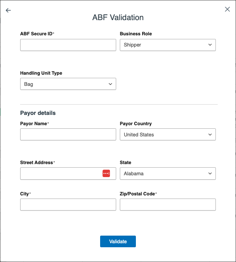The height and width of the screenshot is (262, 236).
Task: Expand the Handling Unit Type dropdown showing Bag
Action: [68, 84]
